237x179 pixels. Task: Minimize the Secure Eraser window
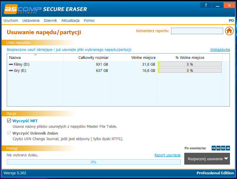point(218,5)
